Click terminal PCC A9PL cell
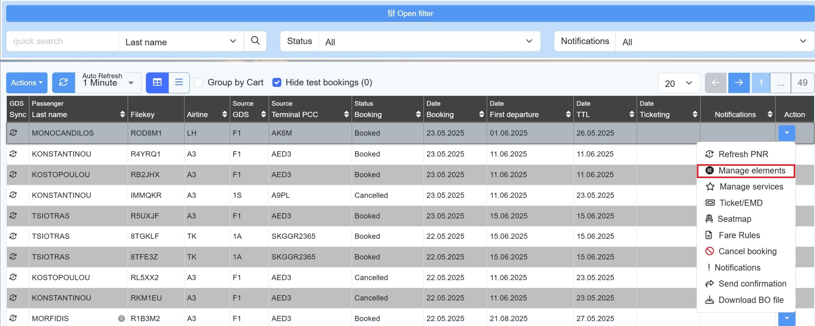This screenshot has height=326, width=815. 310,195
